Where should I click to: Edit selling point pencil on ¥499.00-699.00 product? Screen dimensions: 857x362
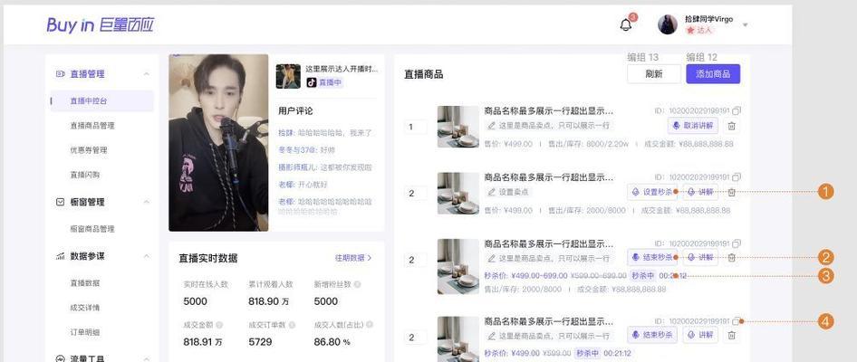[491, 258]
